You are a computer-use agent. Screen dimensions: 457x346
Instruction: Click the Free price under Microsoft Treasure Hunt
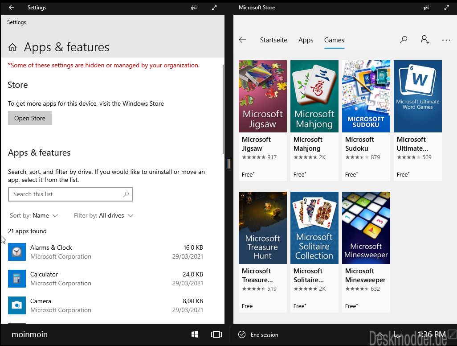click(x=247, y=306)
